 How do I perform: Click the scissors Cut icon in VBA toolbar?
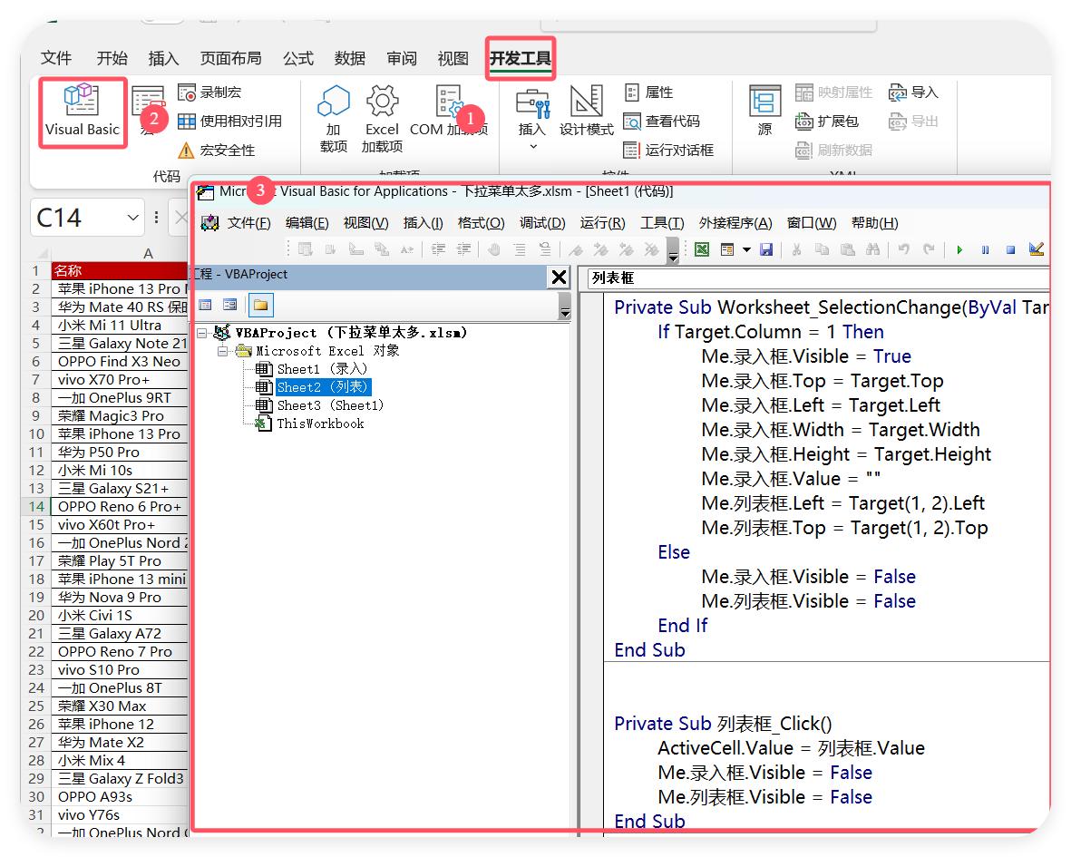pyautogui.click(x=796, y=250)
